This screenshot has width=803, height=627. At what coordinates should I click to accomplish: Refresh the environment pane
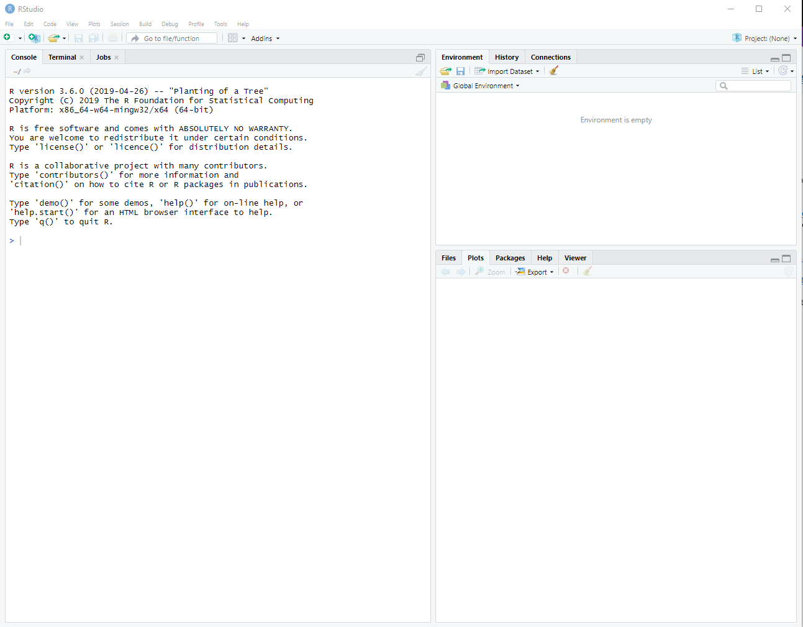point(783,71)
